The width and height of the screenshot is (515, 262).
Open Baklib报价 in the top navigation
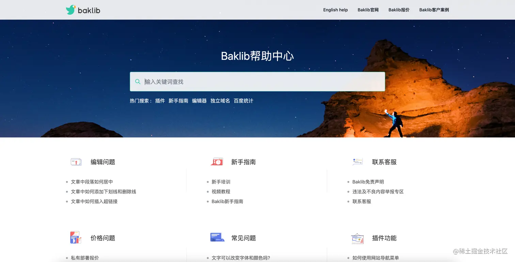click(399, 10)
